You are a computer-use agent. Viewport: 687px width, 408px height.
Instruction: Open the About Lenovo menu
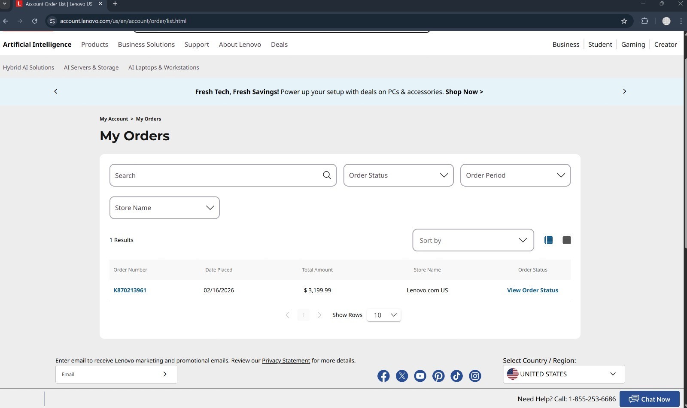coord(240,44)
